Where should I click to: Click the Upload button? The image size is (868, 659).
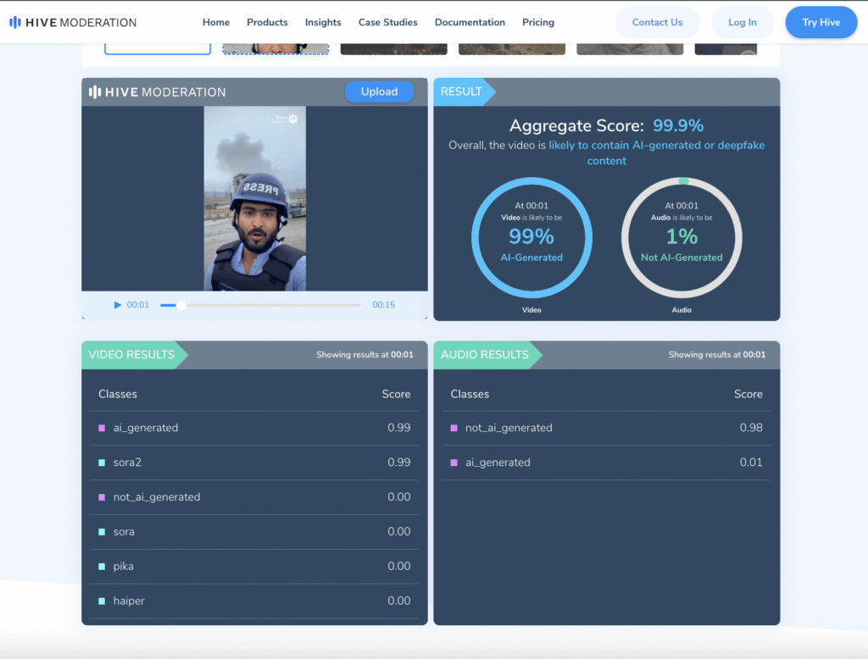(x=379, y=91)
